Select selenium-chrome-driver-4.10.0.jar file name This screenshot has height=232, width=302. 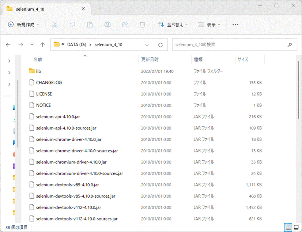69,139
